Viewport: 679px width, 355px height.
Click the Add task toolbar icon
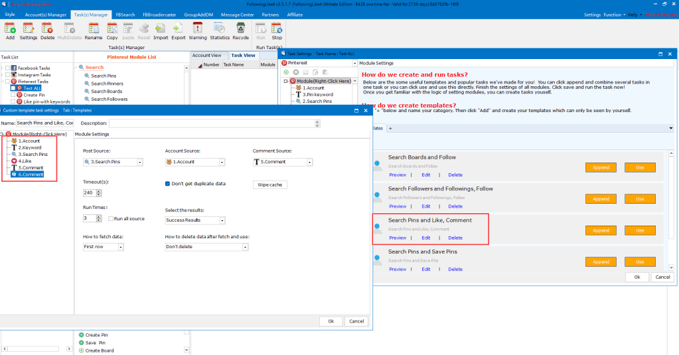coord(10,30)
